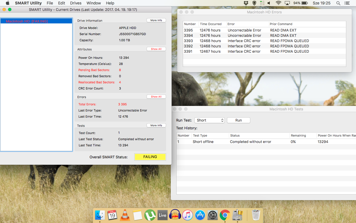
Task: Open the Drives menu
Action: point(76,3)
